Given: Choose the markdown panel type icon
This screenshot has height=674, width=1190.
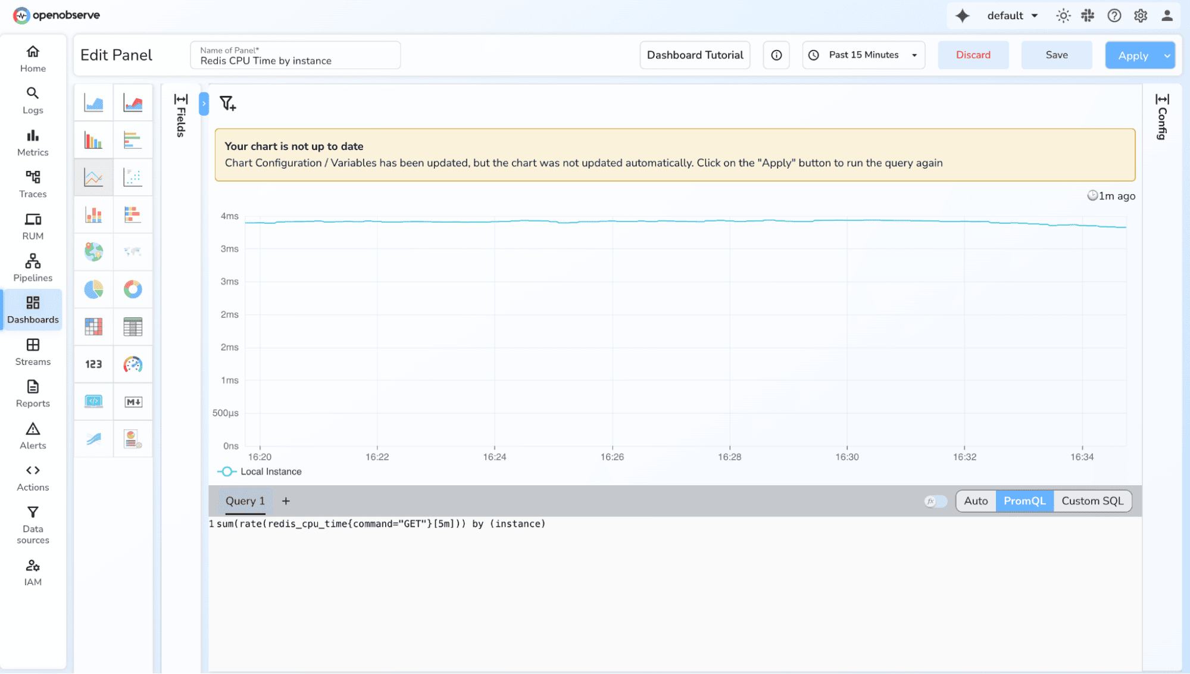Looking at the screenshot, I should (133, 402).
